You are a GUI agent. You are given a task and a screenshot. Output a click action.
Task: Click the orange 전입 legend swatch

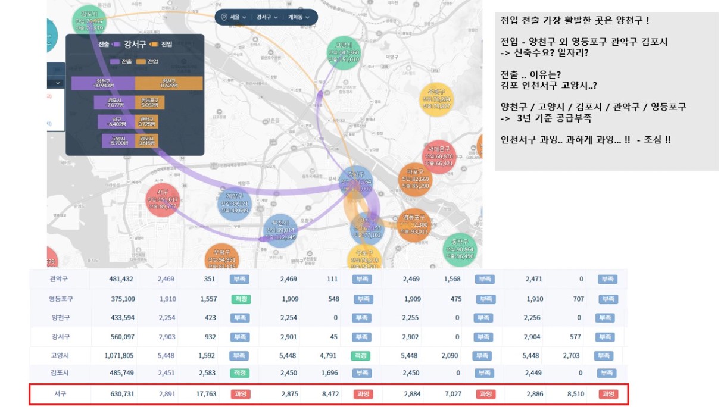(142, 61)
